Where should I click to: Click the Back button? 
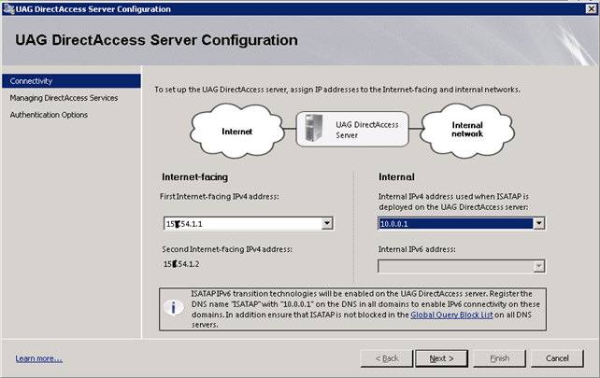(386, 358)
